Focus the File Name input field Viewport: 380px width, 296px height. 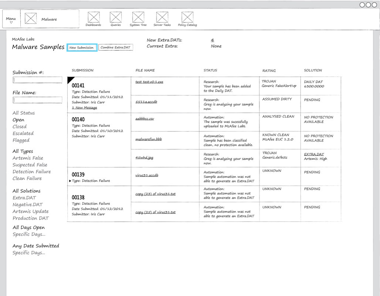(38, 100)
